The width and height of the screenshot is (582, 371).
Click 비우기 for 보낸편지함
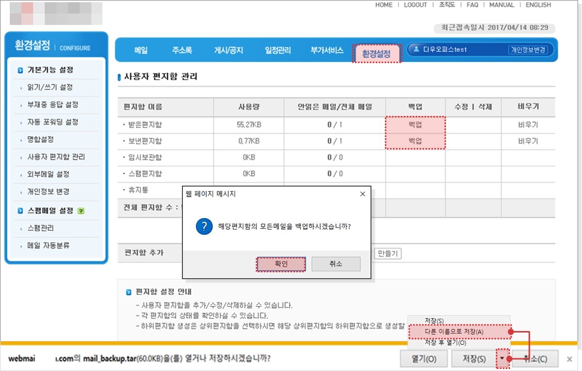(x=528, y=141)
